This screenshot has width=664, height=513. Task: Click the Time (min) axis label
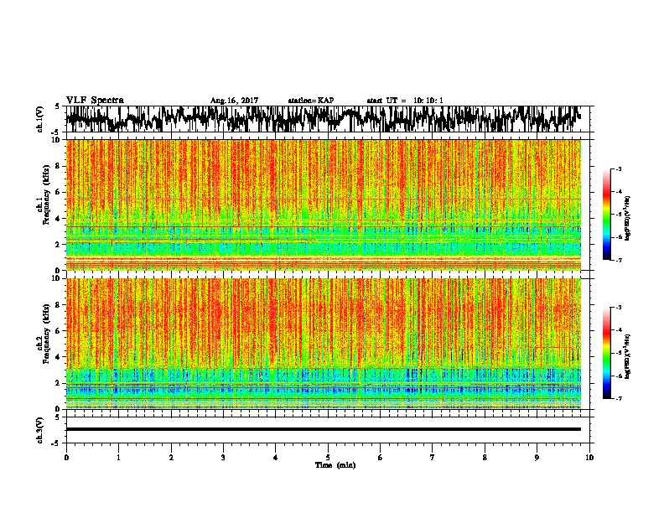coord(335,465)
